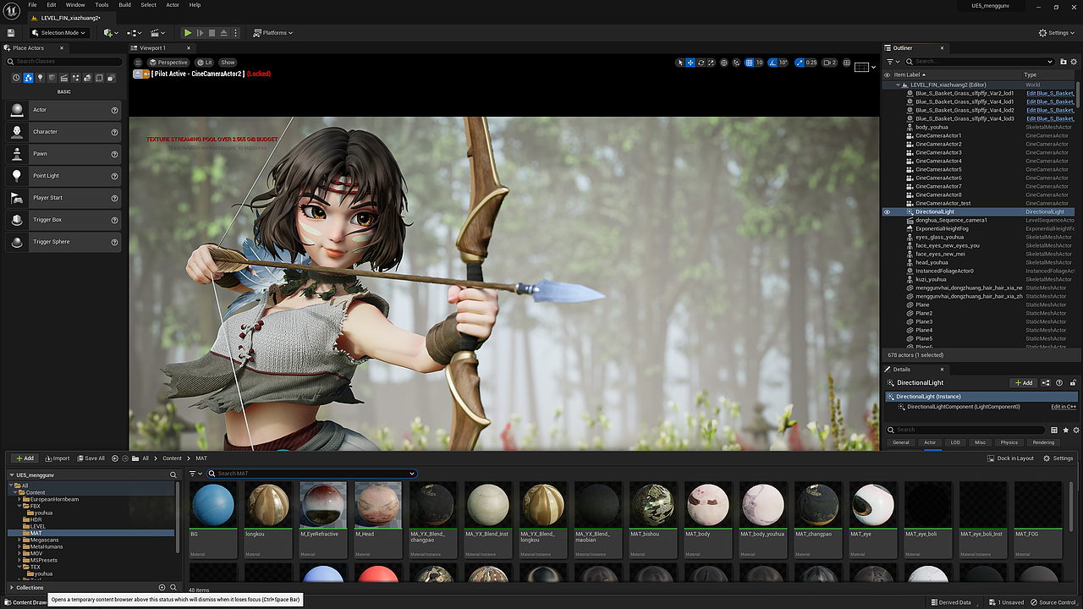Stop piloting CineCameraActor2 via eject icon
Screen dimensions: 1083x609
point(139,74)
